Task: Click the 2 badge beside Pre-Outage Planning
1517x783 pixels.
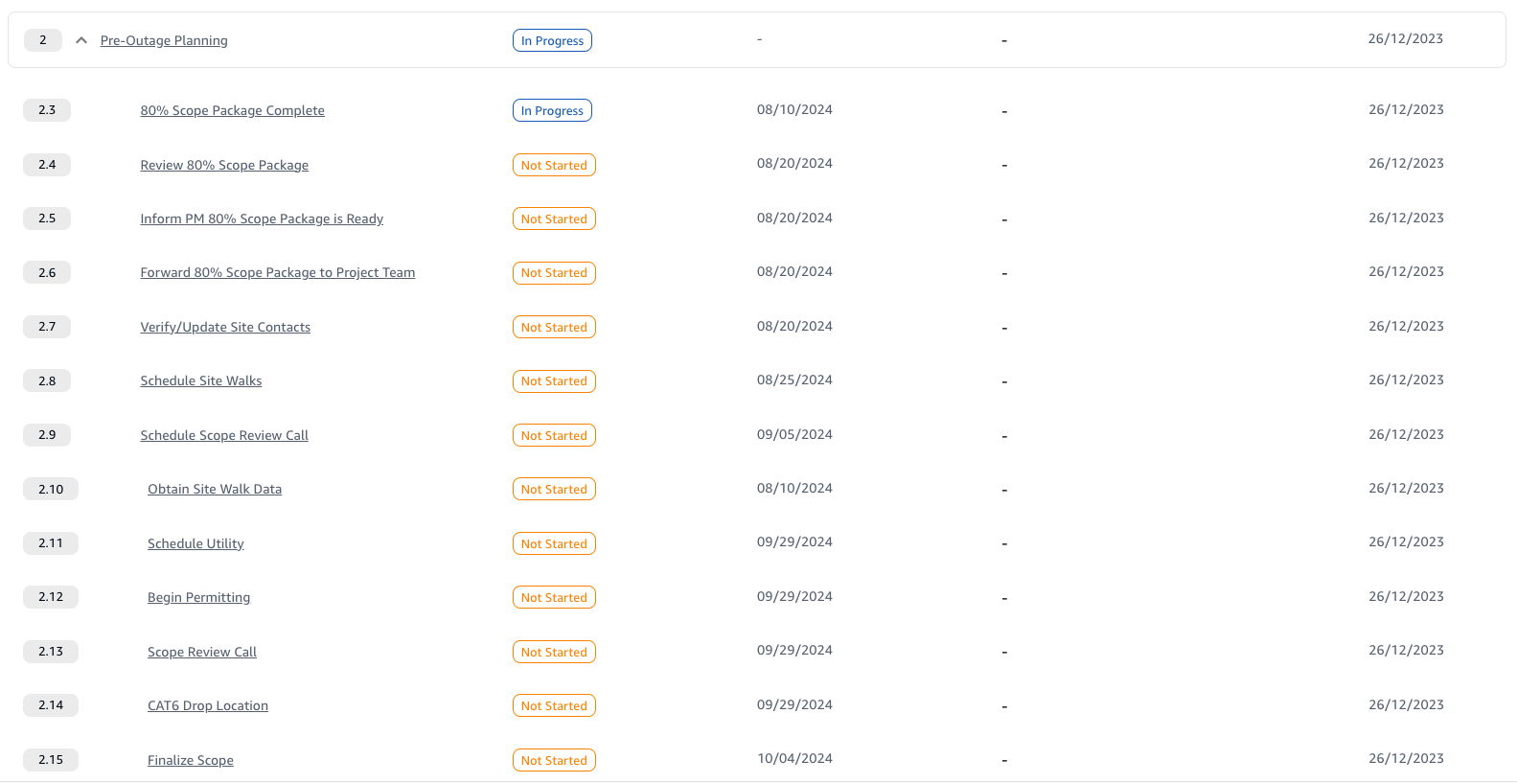Action: (x=42, y=39)
